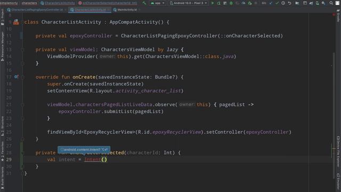Collapse the observe lambda fold on line 21
The height and width of the screenshot is (192, 341).
22,105
